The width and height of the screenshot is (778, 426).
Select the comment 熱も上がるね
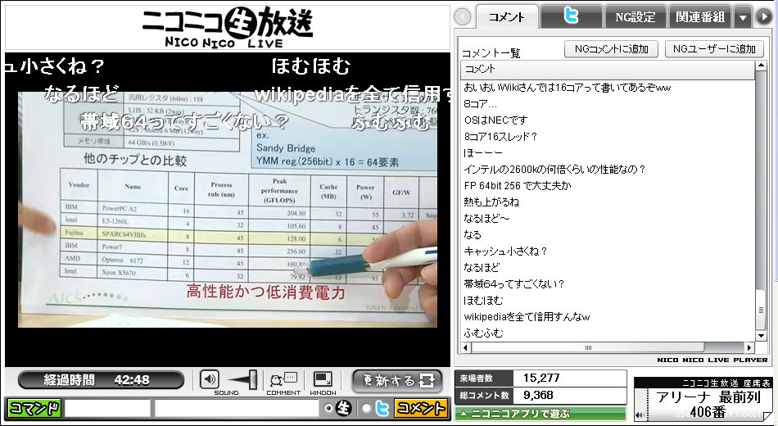[x=491, y=202]
